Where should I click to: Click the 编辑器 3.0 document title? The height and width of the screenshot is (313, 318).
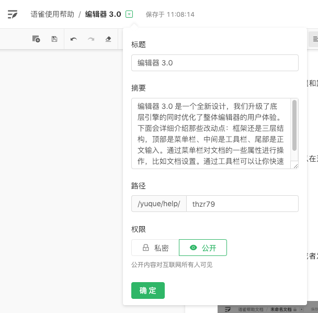coord(104,14)
